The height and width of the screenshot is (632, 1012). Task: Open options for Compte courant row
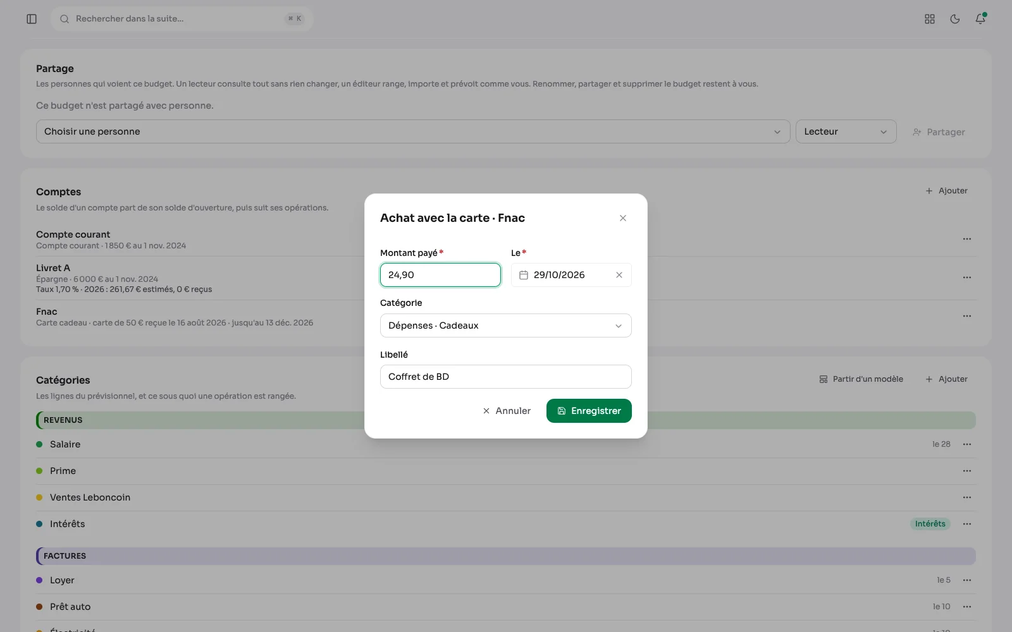point(967,239)
